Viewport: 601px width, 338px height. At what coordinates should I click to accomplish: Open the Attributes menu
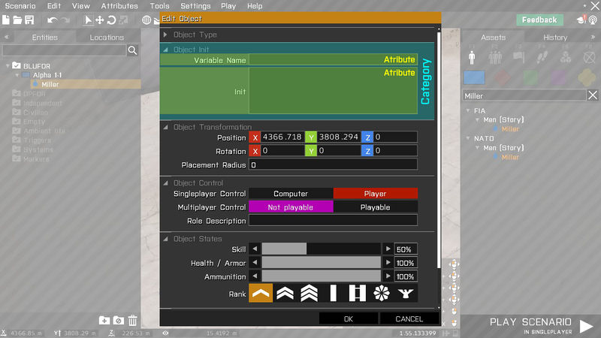click(x=119, y=6)
